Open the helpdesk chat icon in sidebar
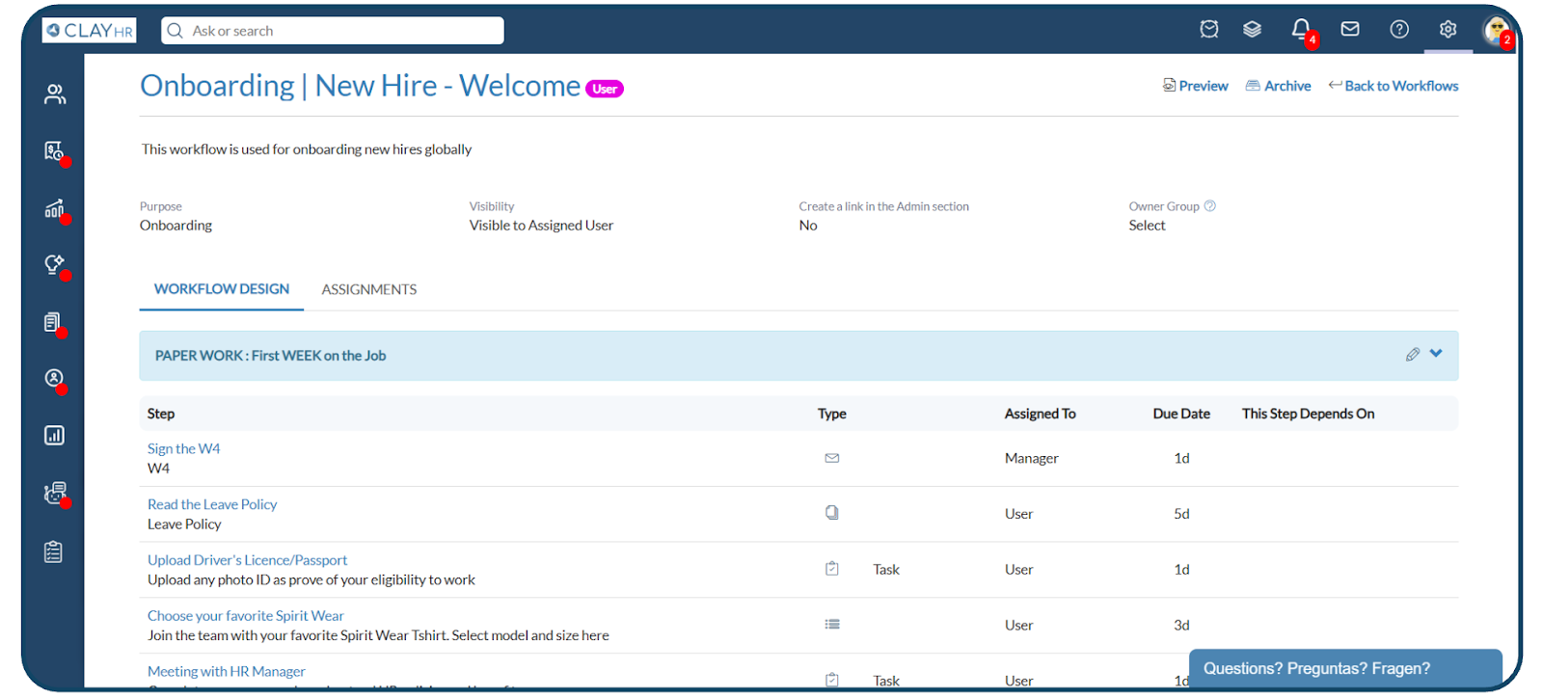 55,494
